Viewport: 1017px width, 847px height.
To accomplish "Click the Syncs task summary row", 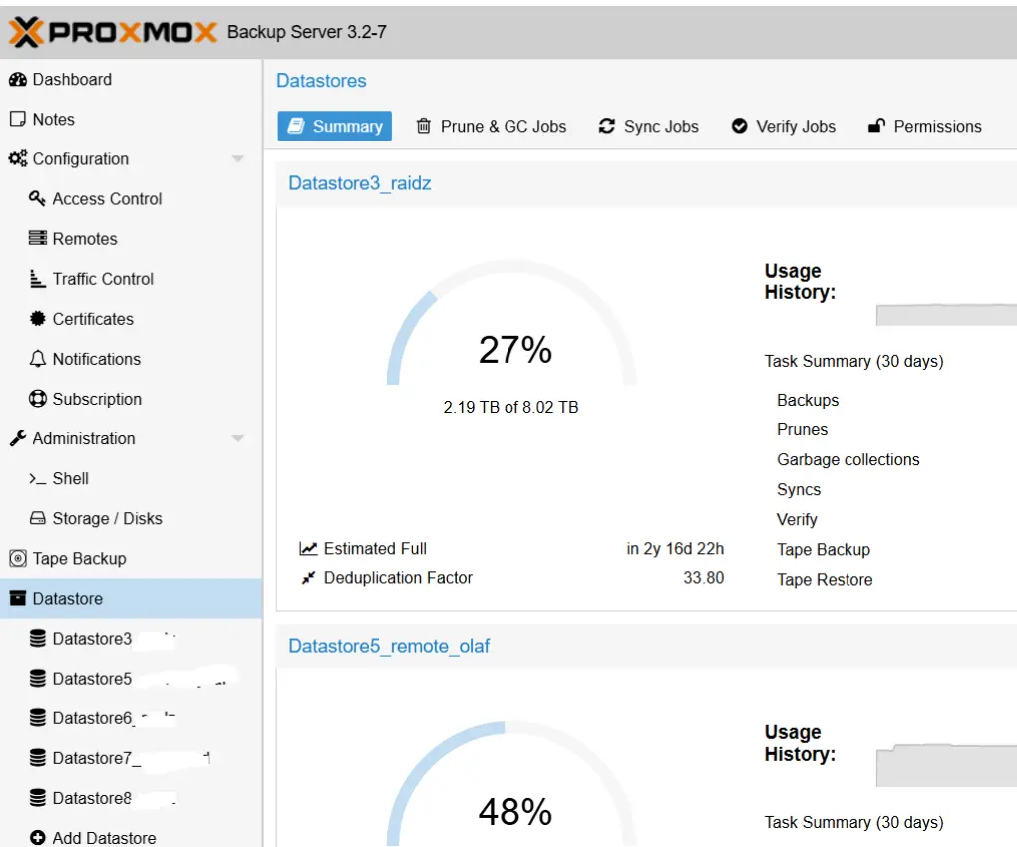I will point(799,490).
